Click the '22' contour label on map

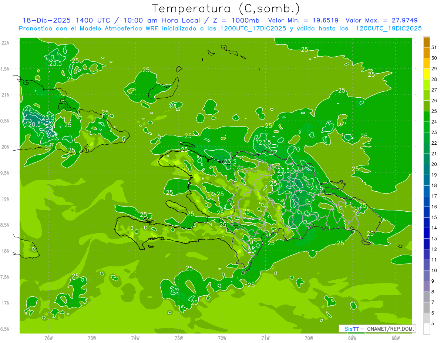pyautogui.click(x=28, y=109)
